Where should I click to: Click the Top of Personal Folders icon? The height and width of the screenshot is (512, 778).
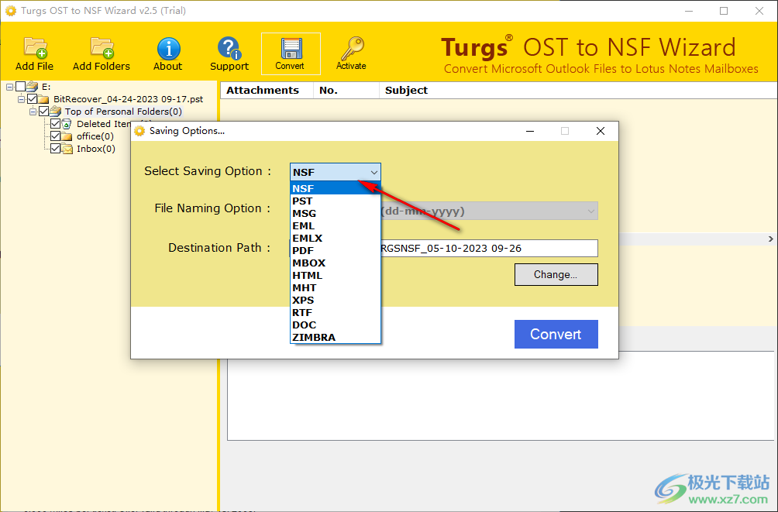[56, 112]
